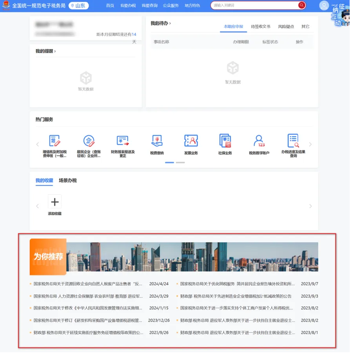Image resolution: width=350 pixels, height=353 pixels.
Task: Click the date 2024/4/24
Action: click(159, 284)
